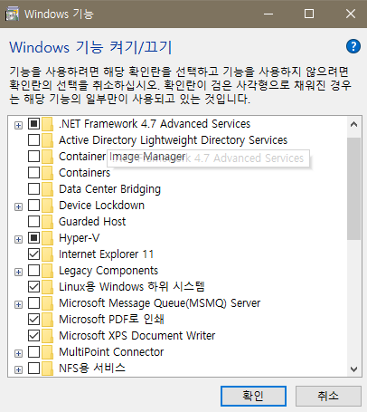Expand the NFS용 서비스 node
This screenshot has height=412, width=367.
click(x=18, y=369)
